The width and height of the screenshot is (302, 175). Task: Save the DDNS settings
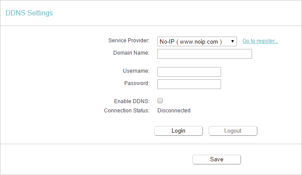[x=217, y=160]
